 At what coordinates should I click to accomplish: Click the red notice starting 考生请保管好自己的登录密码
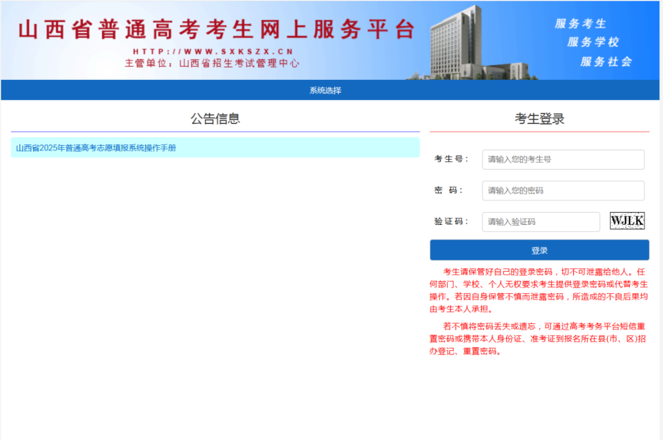pyautogui.click(x=539, y=290)
